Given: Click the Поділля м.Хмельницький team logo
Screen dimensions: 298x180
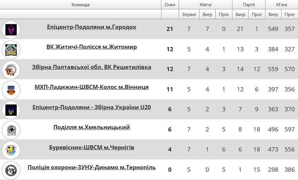Looking at the screenshot, I should 11,130.
